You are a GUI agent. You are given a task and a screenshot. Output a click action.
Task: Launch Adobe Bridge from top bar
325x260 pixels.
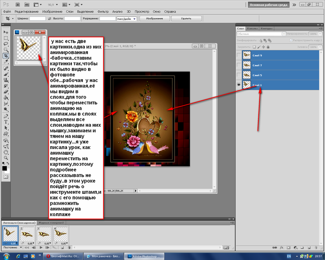coord(17,4)
